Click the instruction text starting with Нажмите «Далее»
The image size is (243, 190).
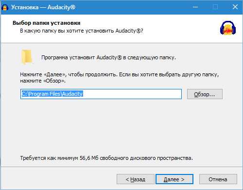pos(120,78)
